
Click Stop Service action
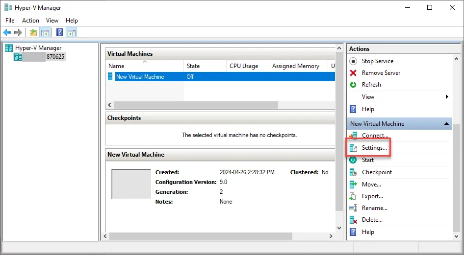[x=378, y=61]
